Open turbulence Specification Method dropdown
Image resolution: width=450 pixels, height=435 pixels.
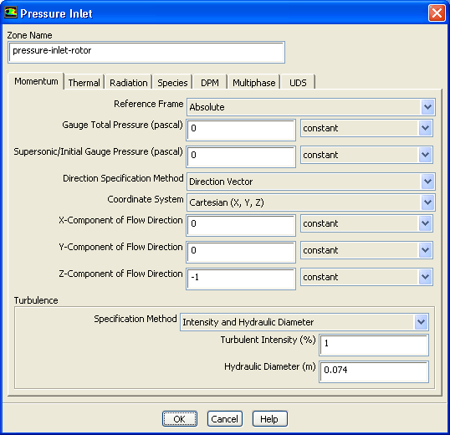click(x=421, y=322)
